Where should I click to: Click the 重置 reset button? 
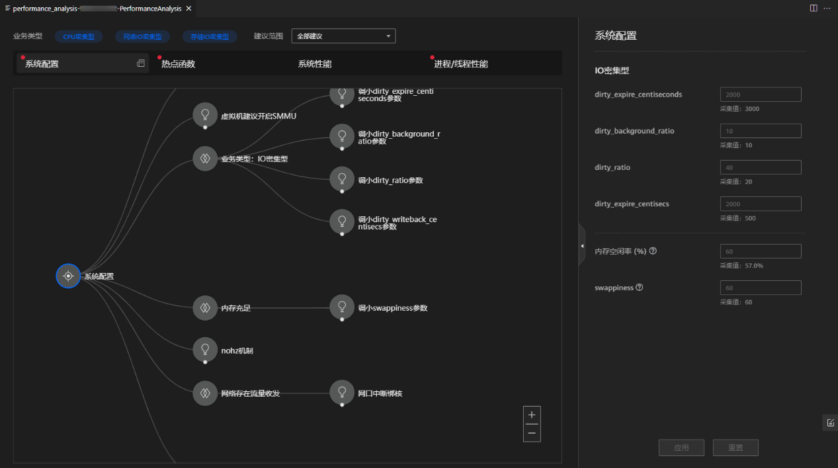click(735, 448)
